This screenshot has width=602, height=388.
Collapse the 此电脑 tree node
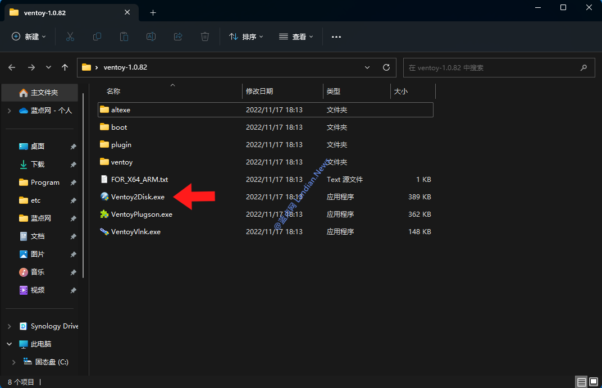(x=9, y=344)
